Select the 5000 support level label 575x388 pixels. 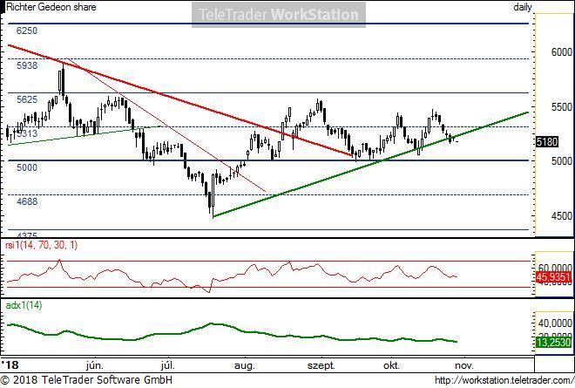coord(27,167)
